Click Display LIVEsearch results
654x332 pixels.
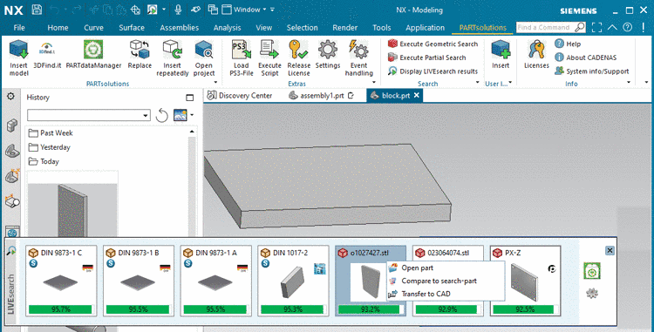coord(433,71)
